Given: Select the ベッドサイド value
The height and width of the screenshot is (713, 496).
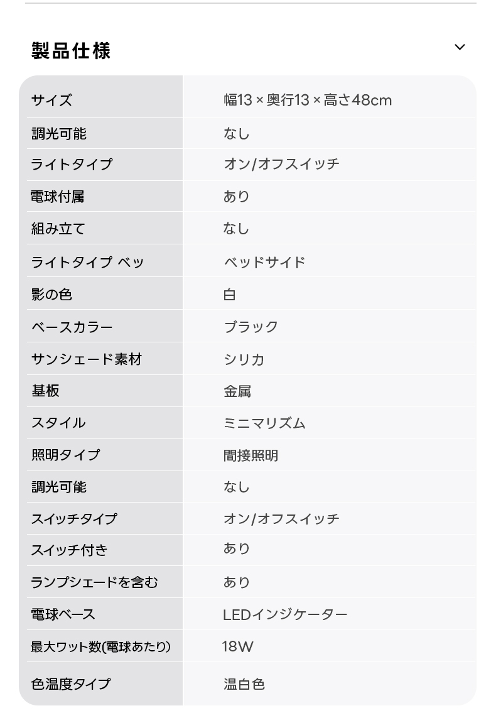Looking at the screenshot, I should pyautogui.click(x=264, y=262).
